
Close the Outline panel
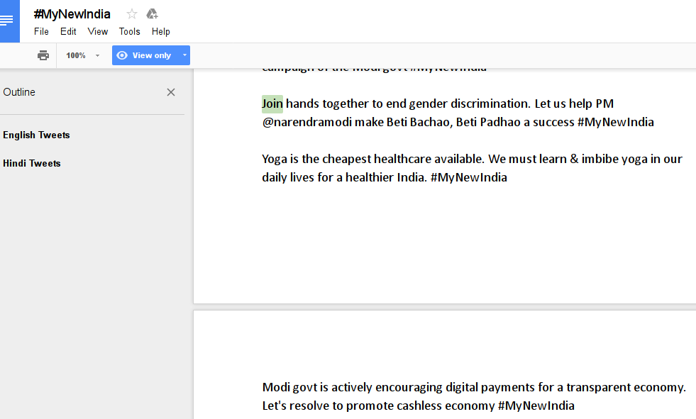point(171,92)
